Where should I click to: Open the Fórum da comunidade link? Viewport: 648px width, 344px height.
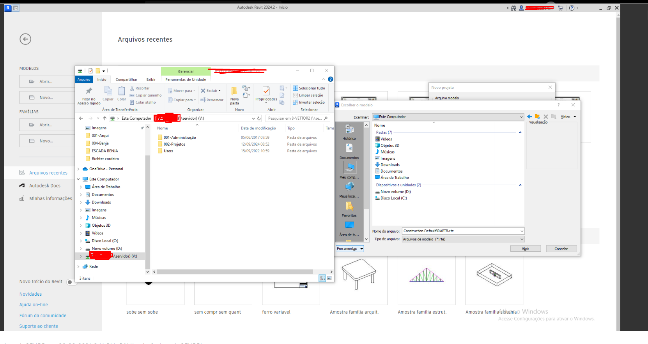coord(43,316)
